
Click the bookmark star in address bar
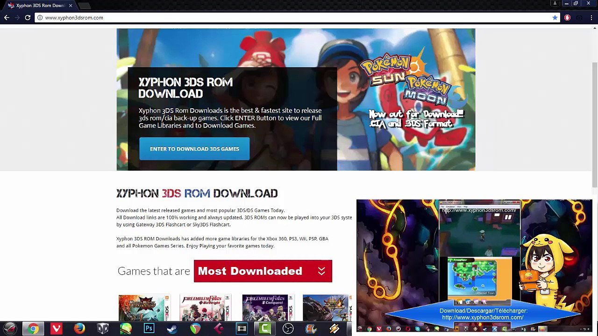555,18
